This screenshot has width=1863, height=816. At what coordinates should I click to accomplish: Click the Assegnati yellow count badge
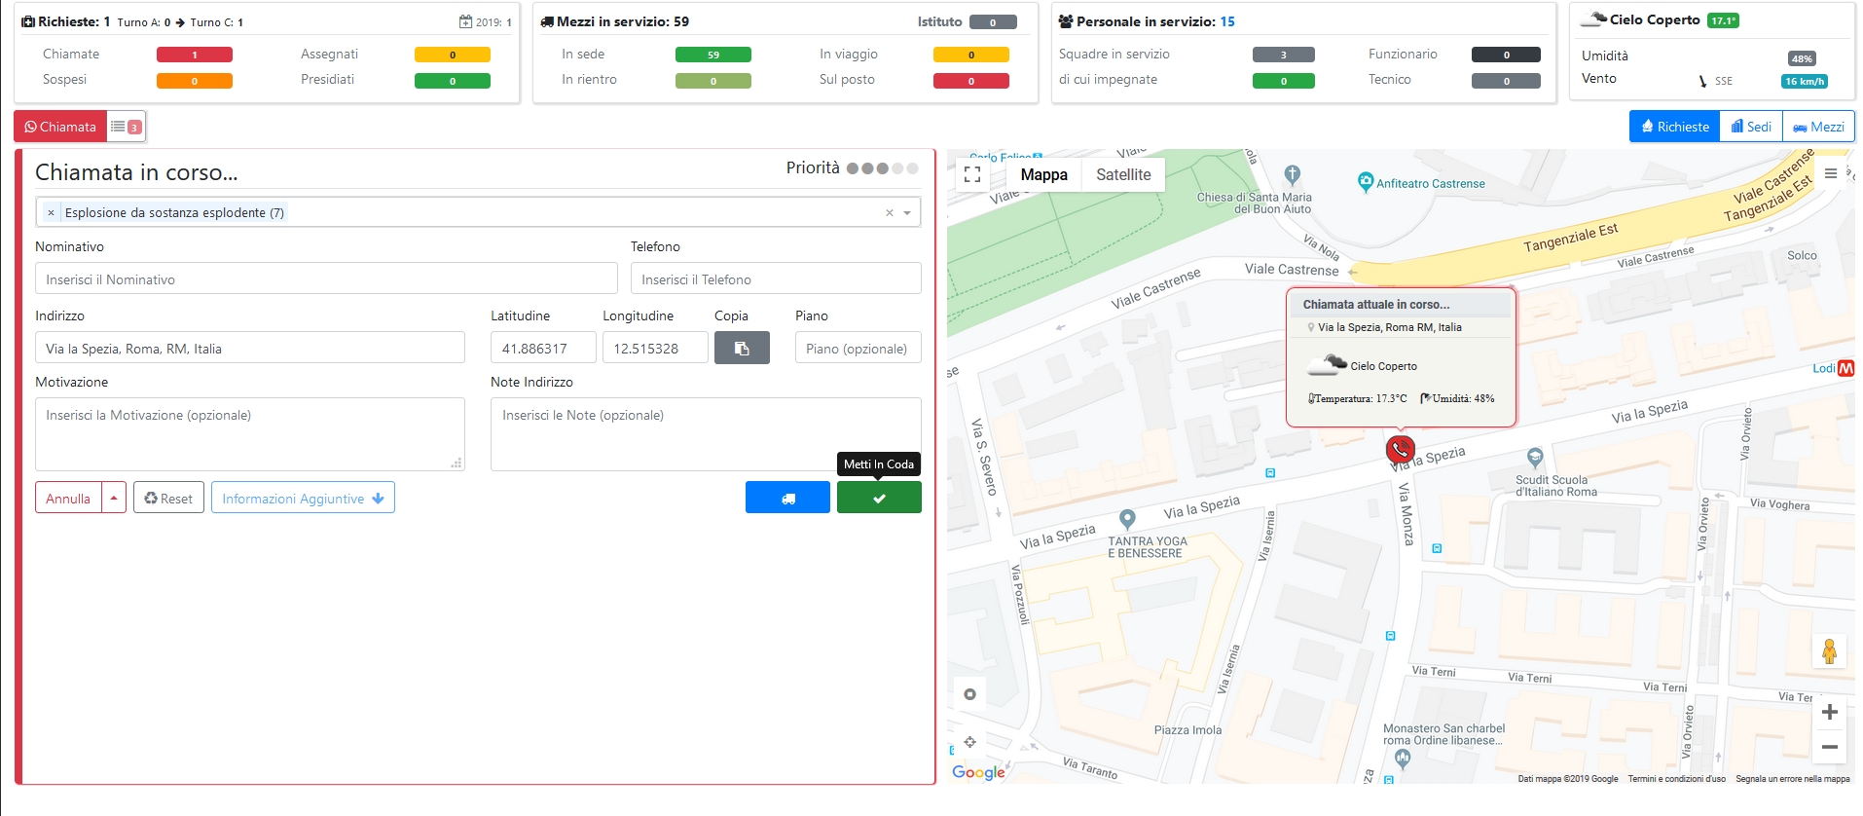(x=453, y=55)
